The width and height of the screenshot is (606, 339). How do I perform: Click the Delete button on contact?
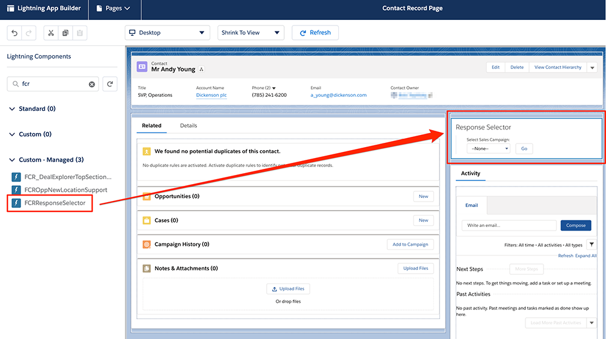pyautogui.click(x=517, y=67)
